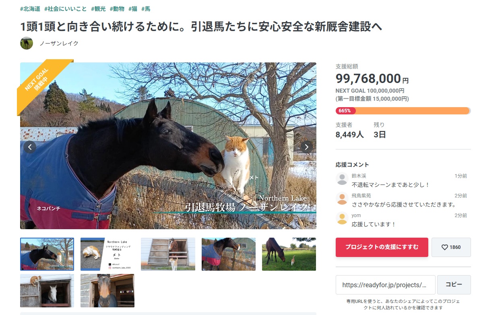Advance carousel with right arrow
This screenshot has height=315, width=479.
(x=306, y=147)
